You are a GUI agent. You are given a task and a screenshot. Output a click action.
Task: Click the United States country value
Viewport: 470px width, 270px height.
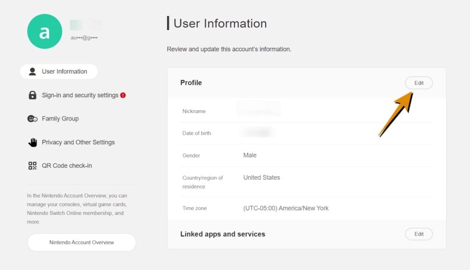tap(261, 177)
